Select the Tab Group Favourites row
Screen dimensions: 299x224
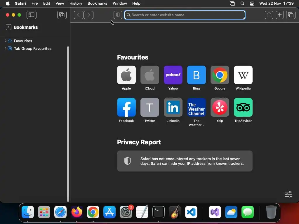point(35,48)
